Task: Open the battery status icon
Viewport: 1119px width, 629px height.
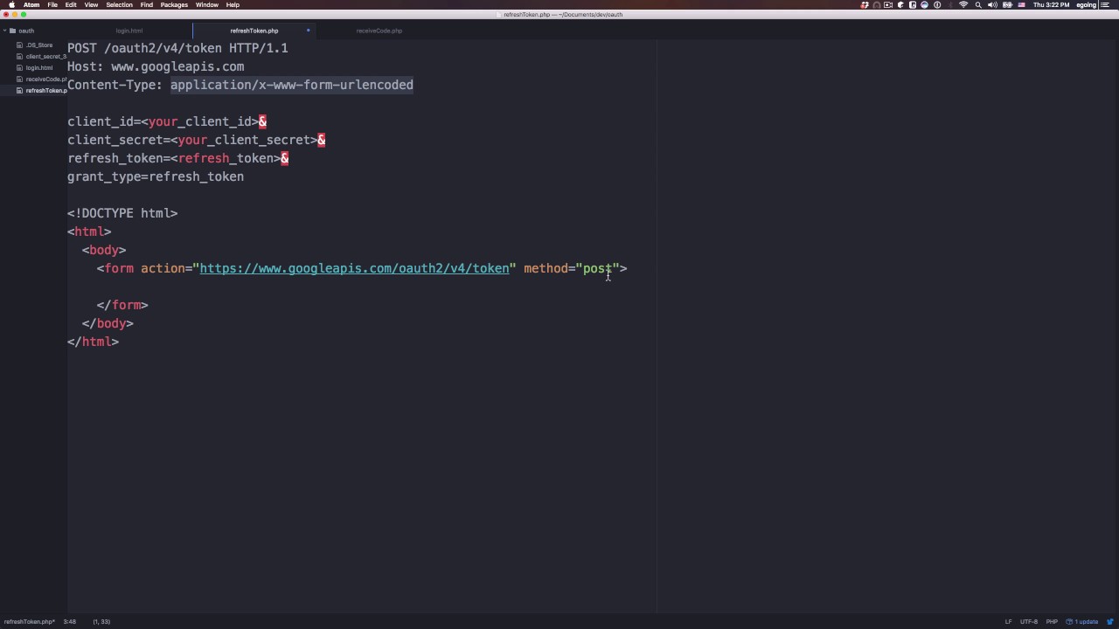Action: pyautogui.click(x=1007, y=4)
